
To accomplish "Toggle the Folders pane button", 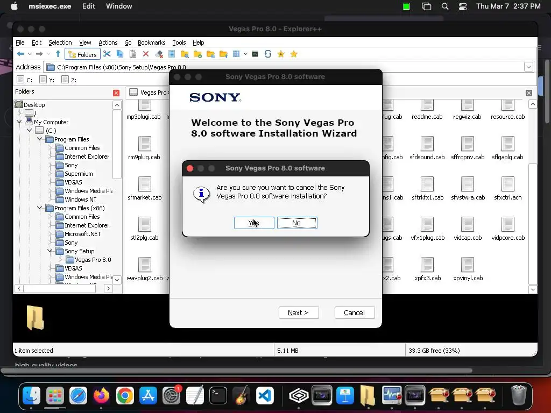I will (82, 54).
